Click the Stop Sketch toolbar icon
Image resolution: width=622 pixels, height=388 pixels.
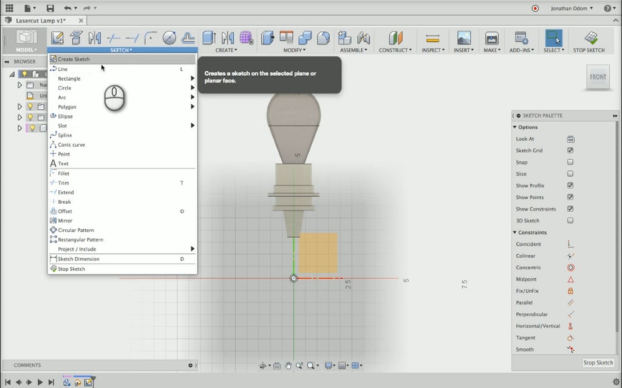click(x=589, y=38)
